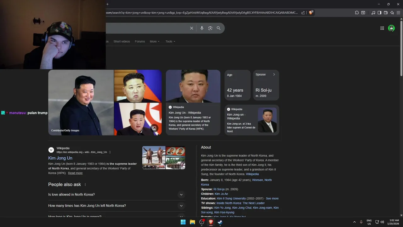Open the volume speaker tray icon
The image size is (403, 227).
click(x=382, y=222)
